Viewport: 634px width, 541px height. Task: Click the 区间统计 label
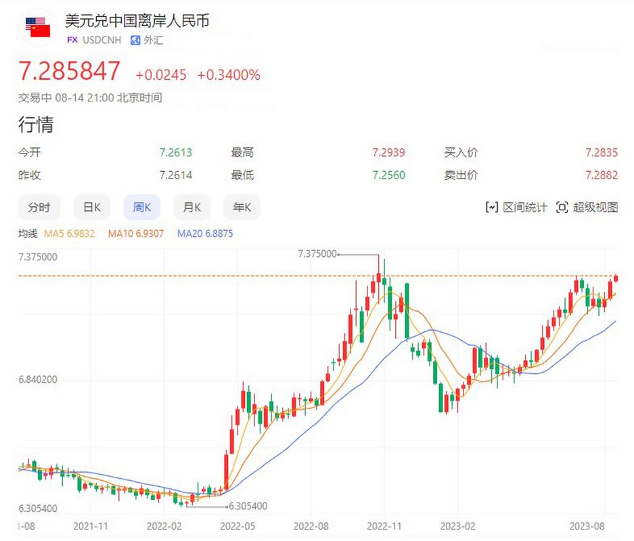525,207
